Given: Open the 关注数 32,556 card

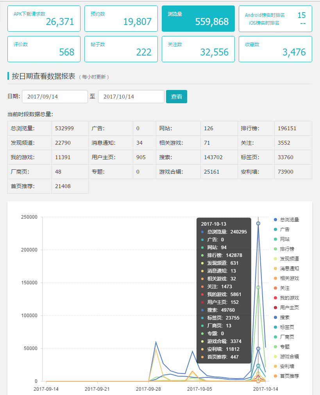Looking at the screenshot, I should pyautogui.click(x=198, y=49).
